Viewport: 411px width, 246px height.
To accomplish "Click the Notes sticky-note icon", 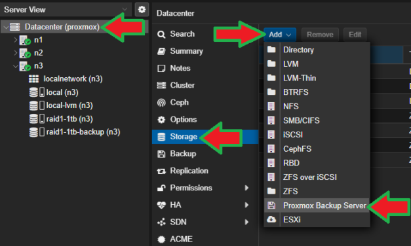I will [161, 68].
